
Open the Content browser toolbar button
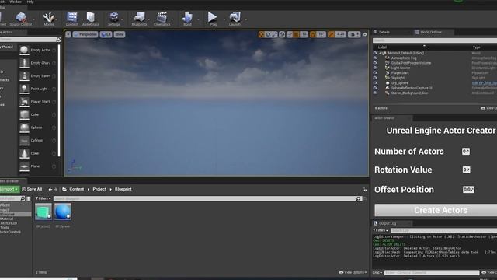pyautogui.click(x=71, y=19)
